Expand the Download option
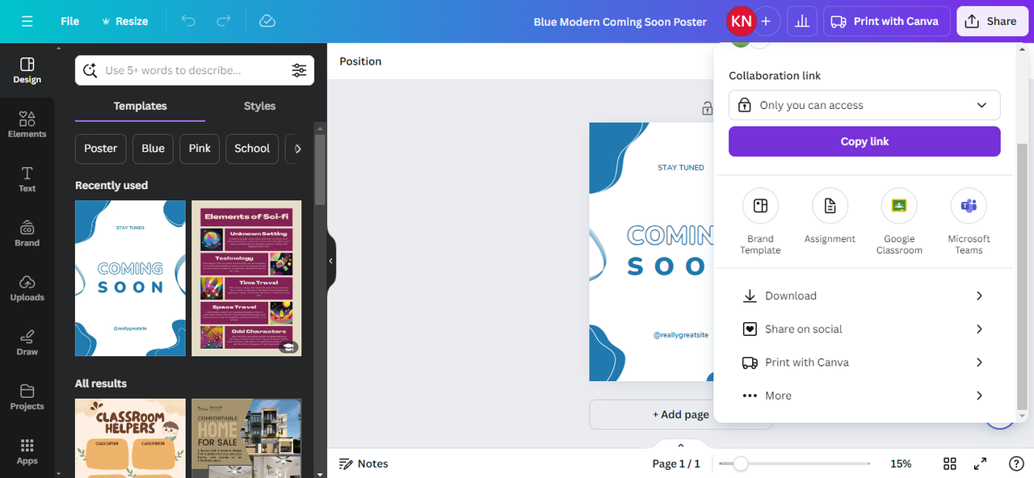The width and height of the screenshot is (1034, 478). pyautogui.click(x=864, y=296)
